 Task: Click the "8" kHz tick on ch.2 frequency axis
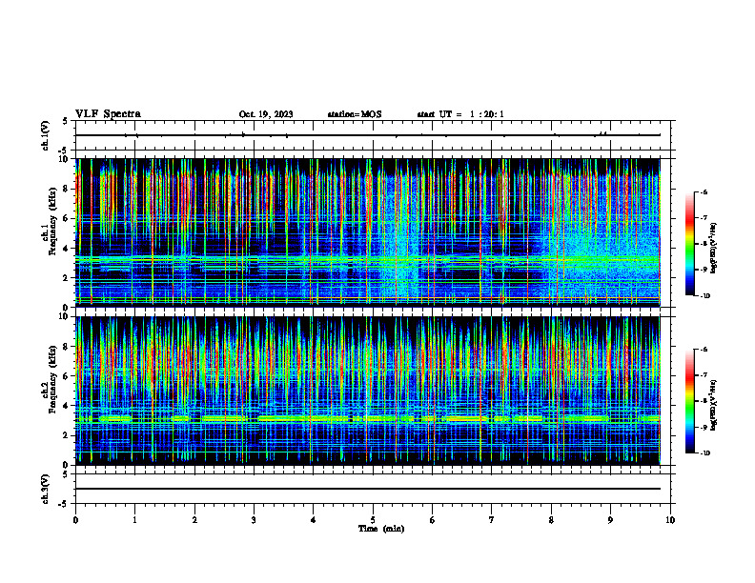pyautogui.click(x=67, y=347)
